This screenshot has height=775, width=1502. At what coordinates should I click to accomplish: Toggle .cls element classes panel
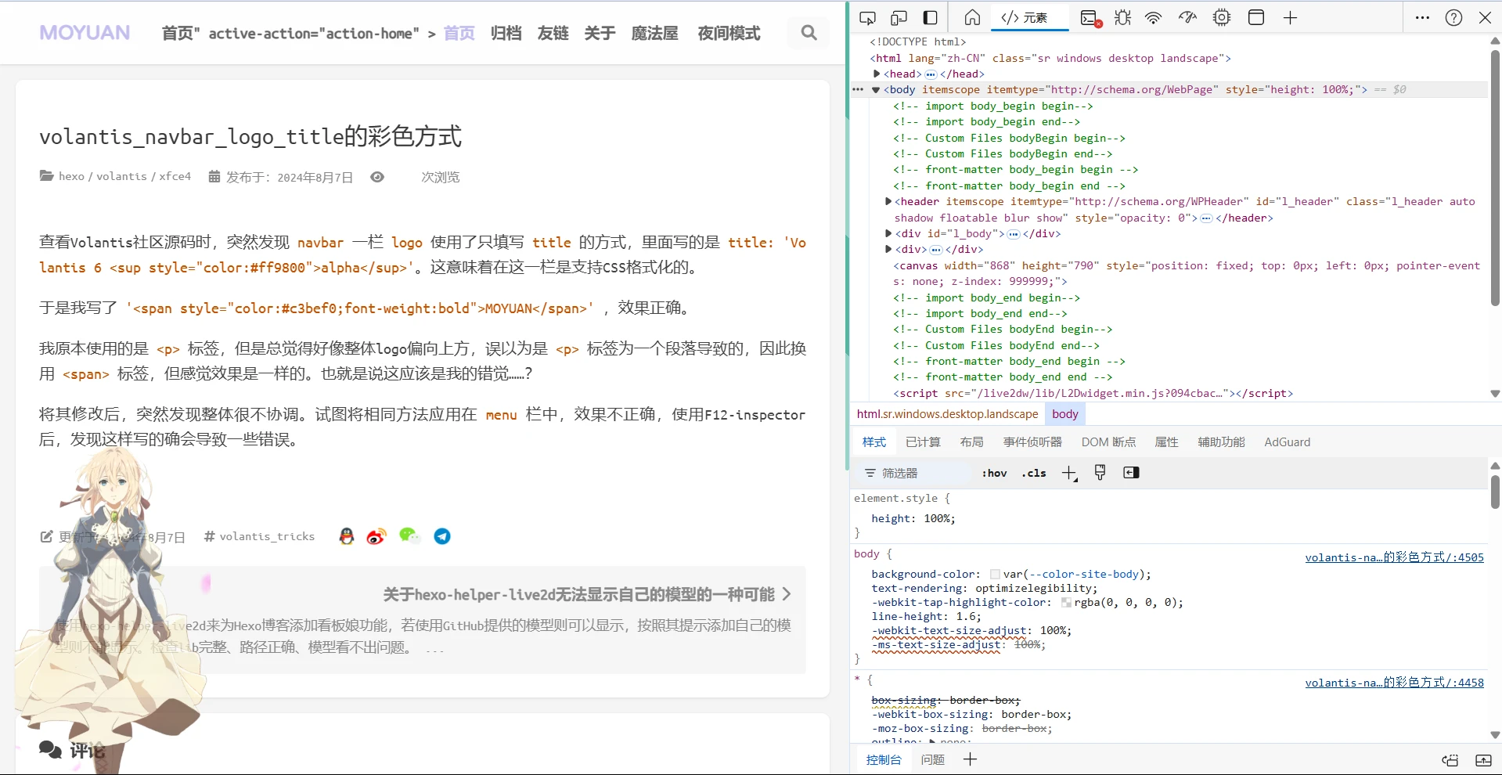1034,473
